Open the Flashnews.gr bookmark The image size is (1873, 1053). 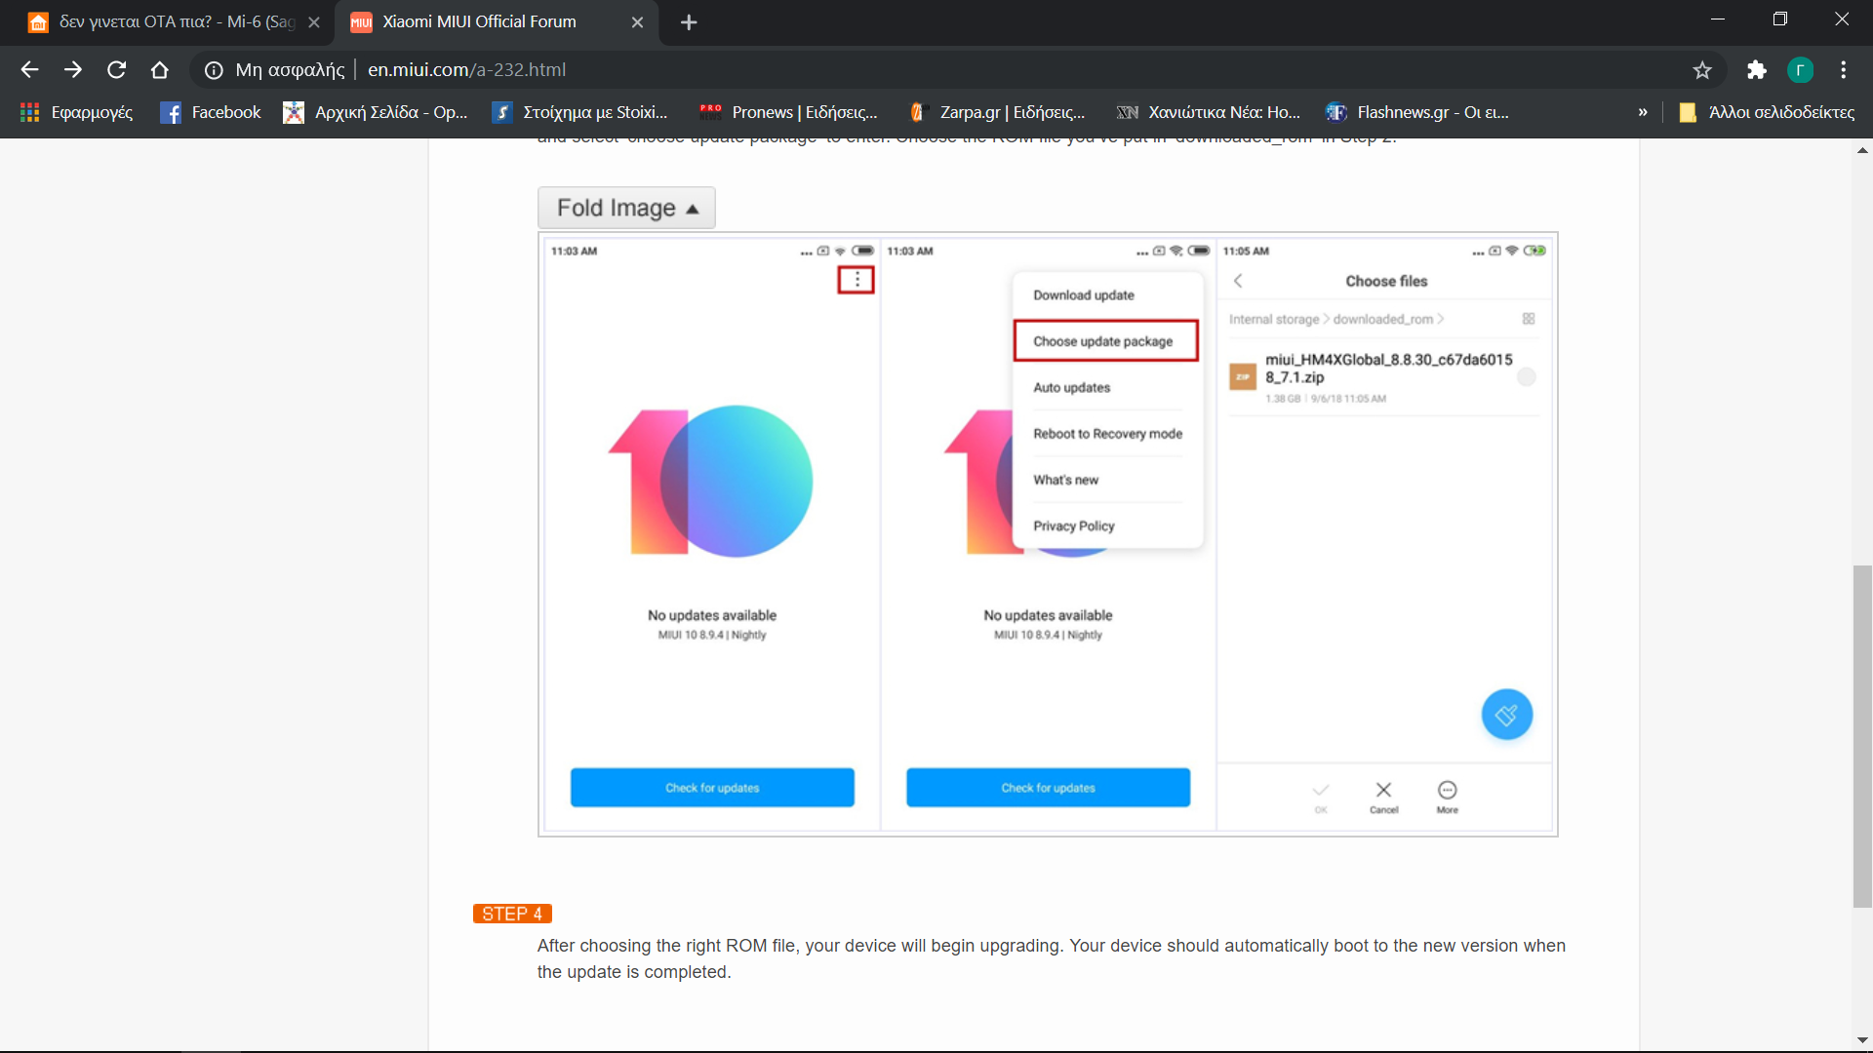1417,112
